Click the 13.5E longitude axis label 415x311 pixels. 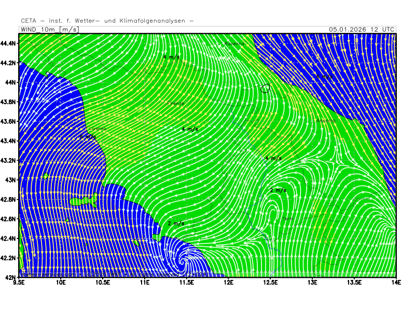(x=354, y=283)
